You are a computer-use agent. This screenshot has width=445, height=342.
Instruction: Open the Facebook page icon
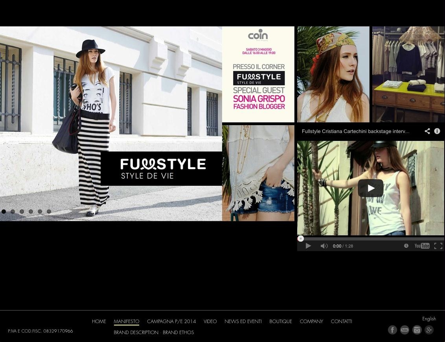(x=392, y=330)
